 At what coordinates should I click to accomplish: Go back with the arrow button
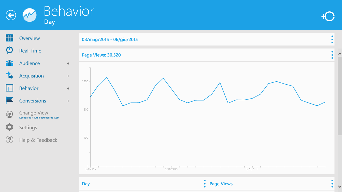tap(11, 15)
